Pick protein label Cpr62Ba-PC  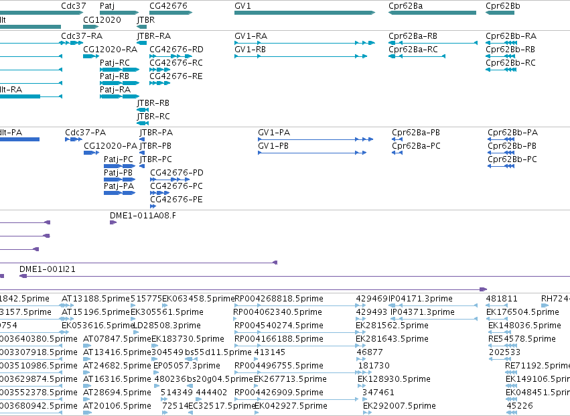tap(416, 146)
